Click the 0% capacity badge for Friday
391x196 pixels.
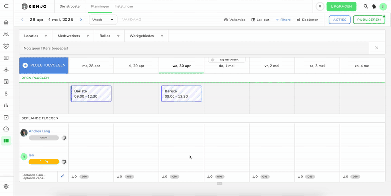click(265, 176)
